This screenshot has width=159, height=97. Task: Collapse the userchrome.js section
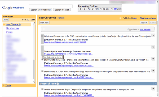(x=41, y=84)
